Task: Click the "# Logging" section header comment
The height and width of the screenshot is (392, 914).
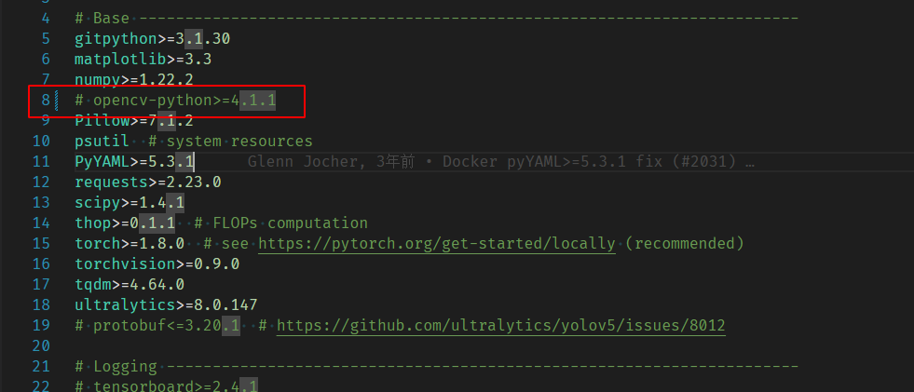Action: tap(110, 367)
